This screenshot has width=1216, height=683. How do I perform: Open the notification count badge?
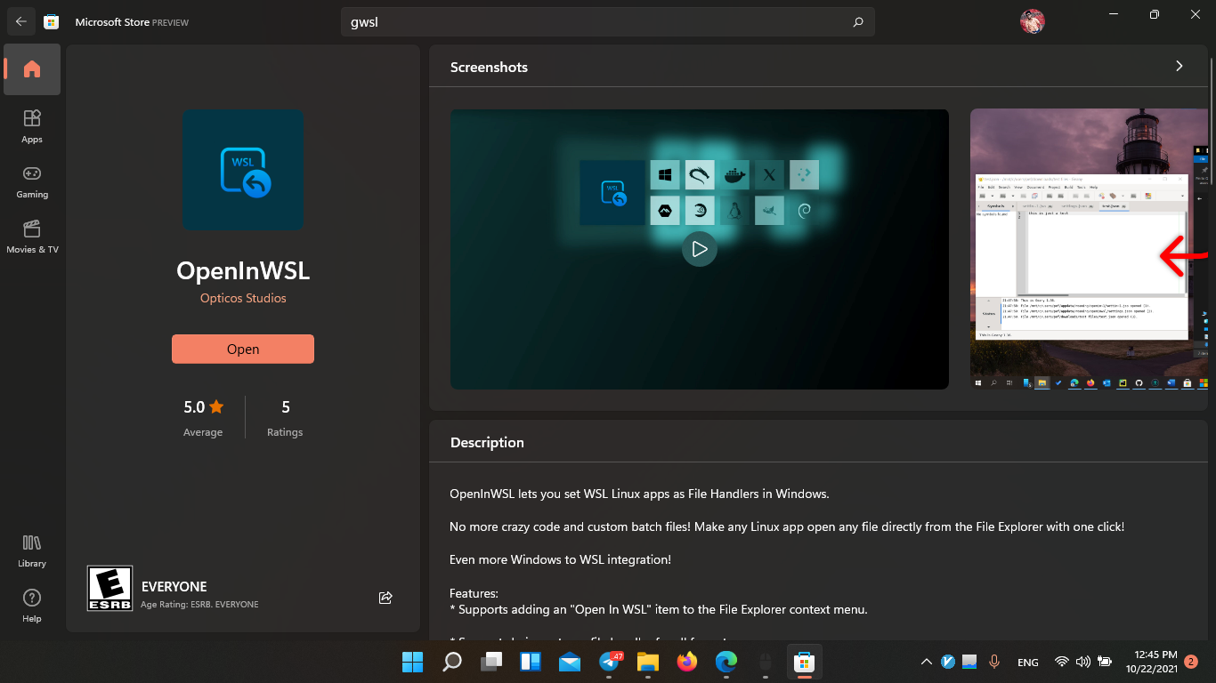[x=1191, y=662]
